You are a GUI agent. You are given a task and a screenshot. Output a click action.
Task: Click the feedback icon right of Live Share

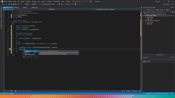coord(173,4)
